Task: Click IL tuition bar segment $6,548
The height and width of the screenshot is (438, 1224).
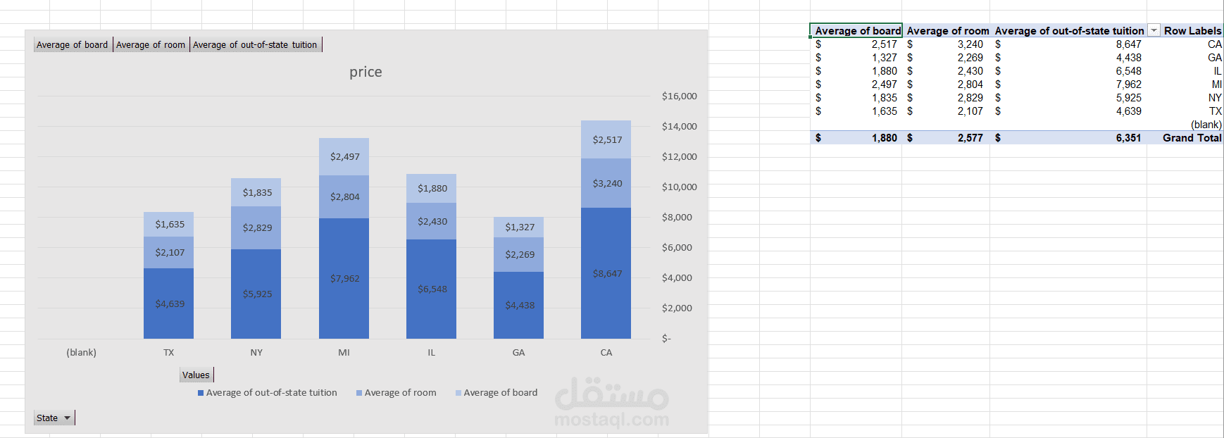Action: [x=431, y=289]
